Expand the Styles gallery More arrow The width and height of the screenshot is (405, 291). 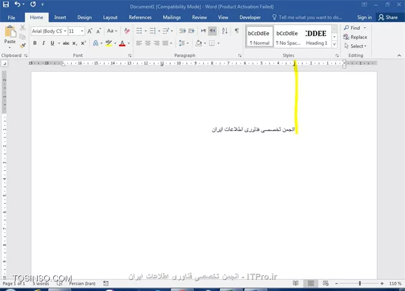(335, 44)
